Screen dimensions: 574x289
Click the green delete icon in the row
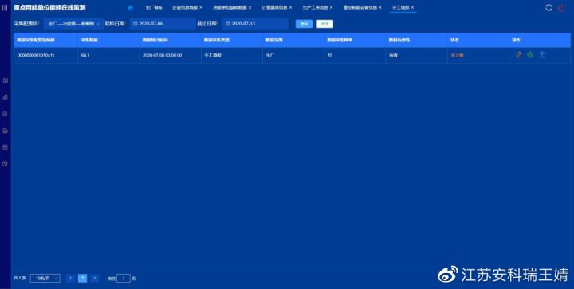tap(529, 55)
